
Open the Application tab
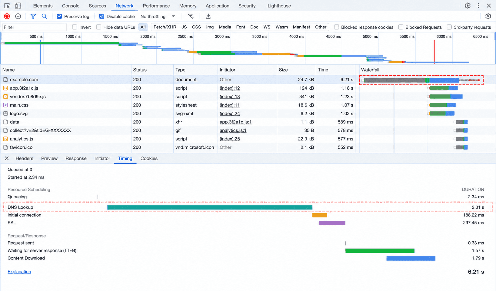(x=217, y=6)
